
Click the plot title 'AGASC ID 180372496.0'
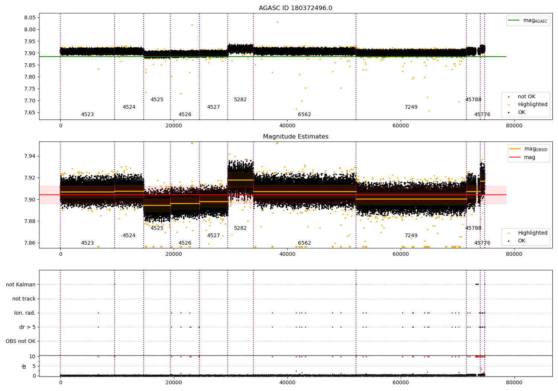point(295,8)
